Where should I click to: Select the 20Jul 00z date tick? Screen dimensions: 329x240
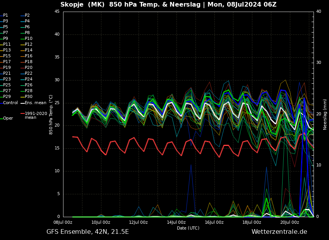290,222
